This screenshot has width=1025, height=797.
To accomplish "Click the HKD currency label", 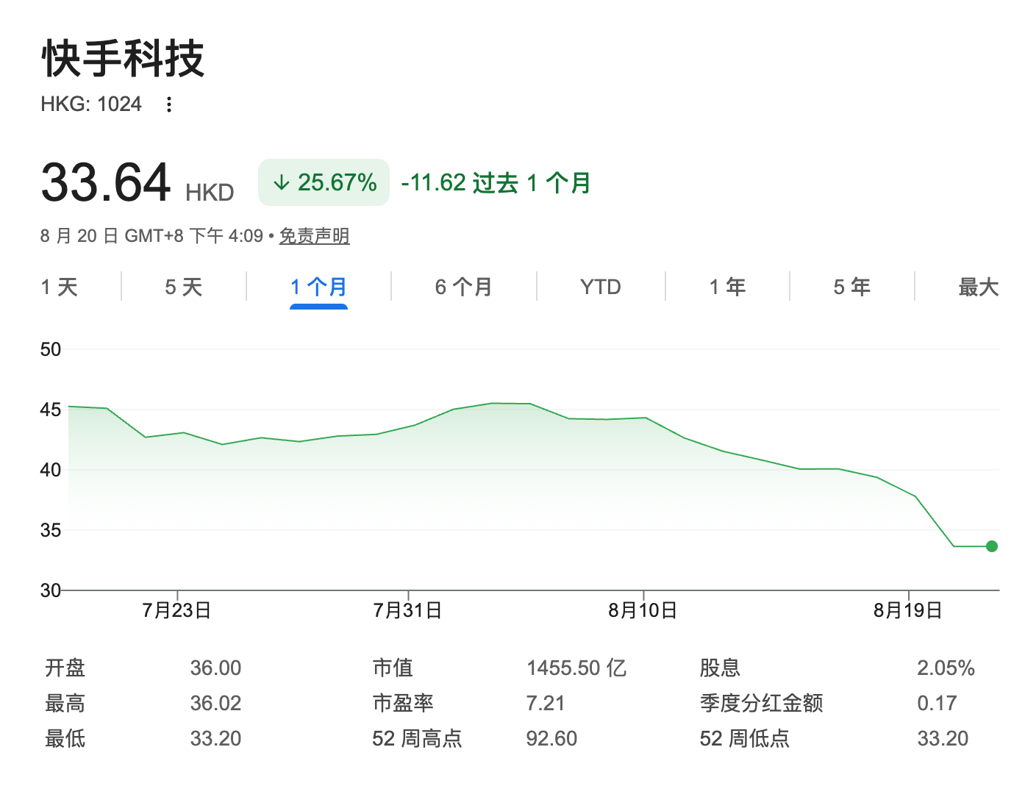I will (210, 193).
